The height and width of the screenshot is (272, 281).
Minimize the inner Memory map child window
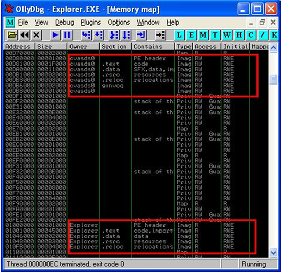(251, 23)
